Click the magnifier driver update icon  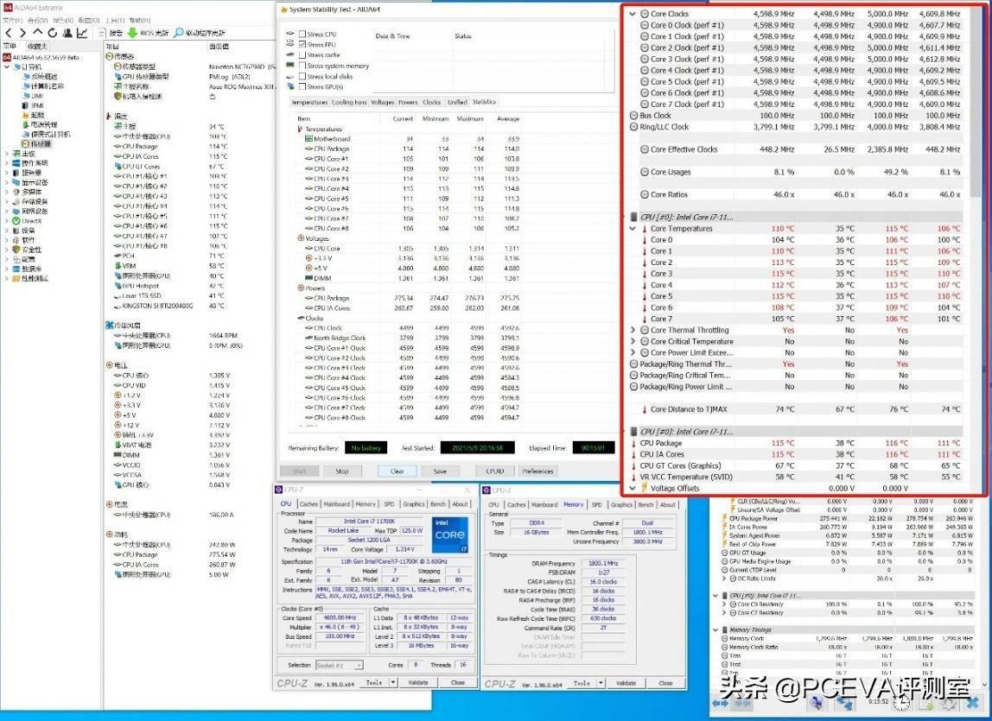(x=178, y=33)
